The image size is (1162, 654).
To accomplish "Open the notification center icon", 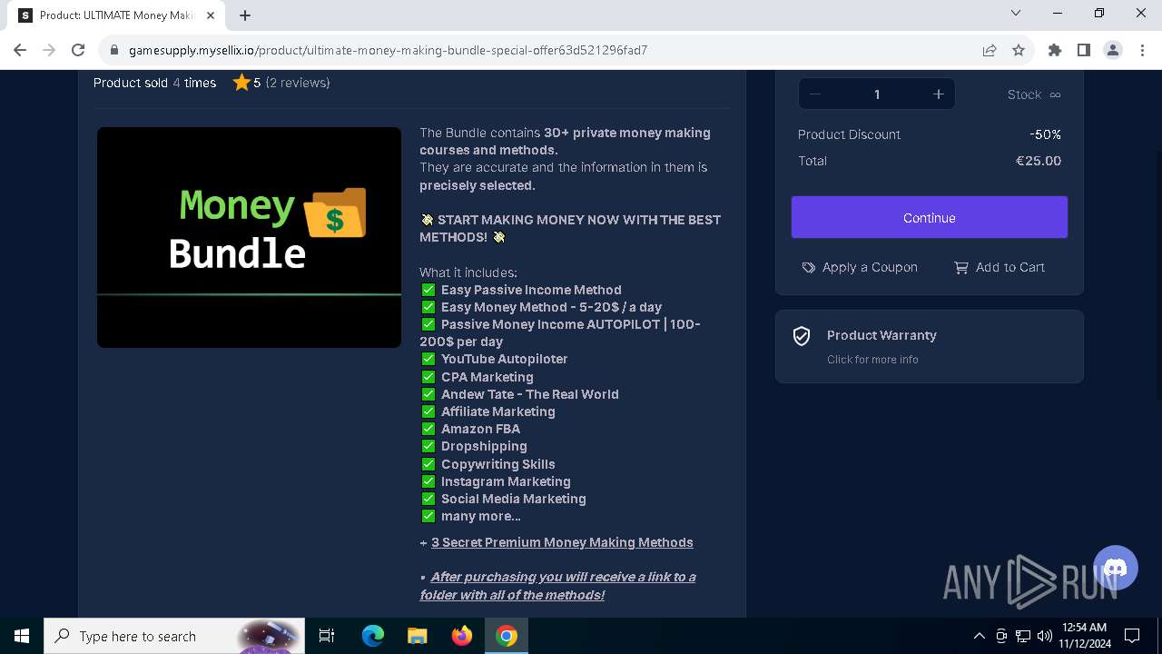I will coord(1132,636).
